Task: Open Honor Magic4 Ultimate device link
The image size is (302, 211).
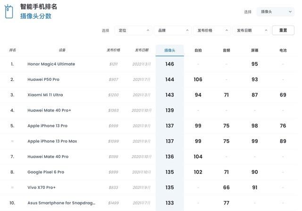Action: (x=51, y=64)
